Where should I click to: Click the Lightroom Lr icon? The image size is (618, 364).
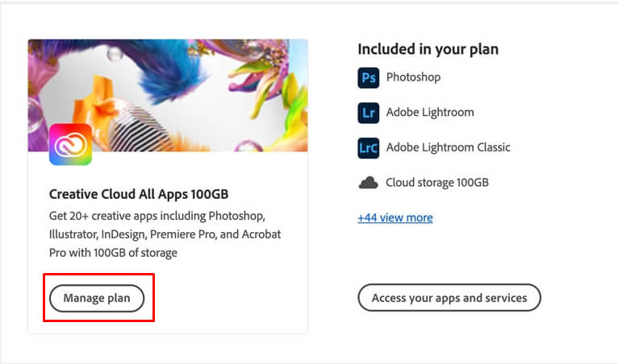click(x=368, y=113)
